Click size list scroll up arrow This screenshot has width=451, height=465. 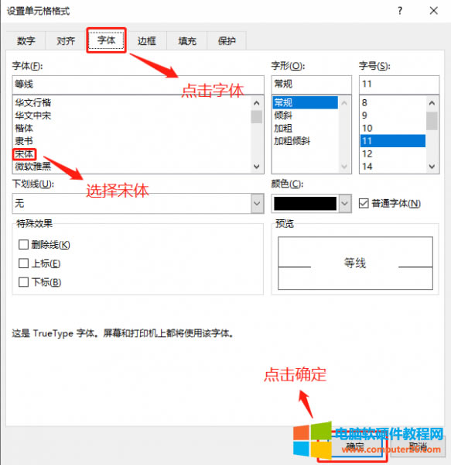pos(432,103)
